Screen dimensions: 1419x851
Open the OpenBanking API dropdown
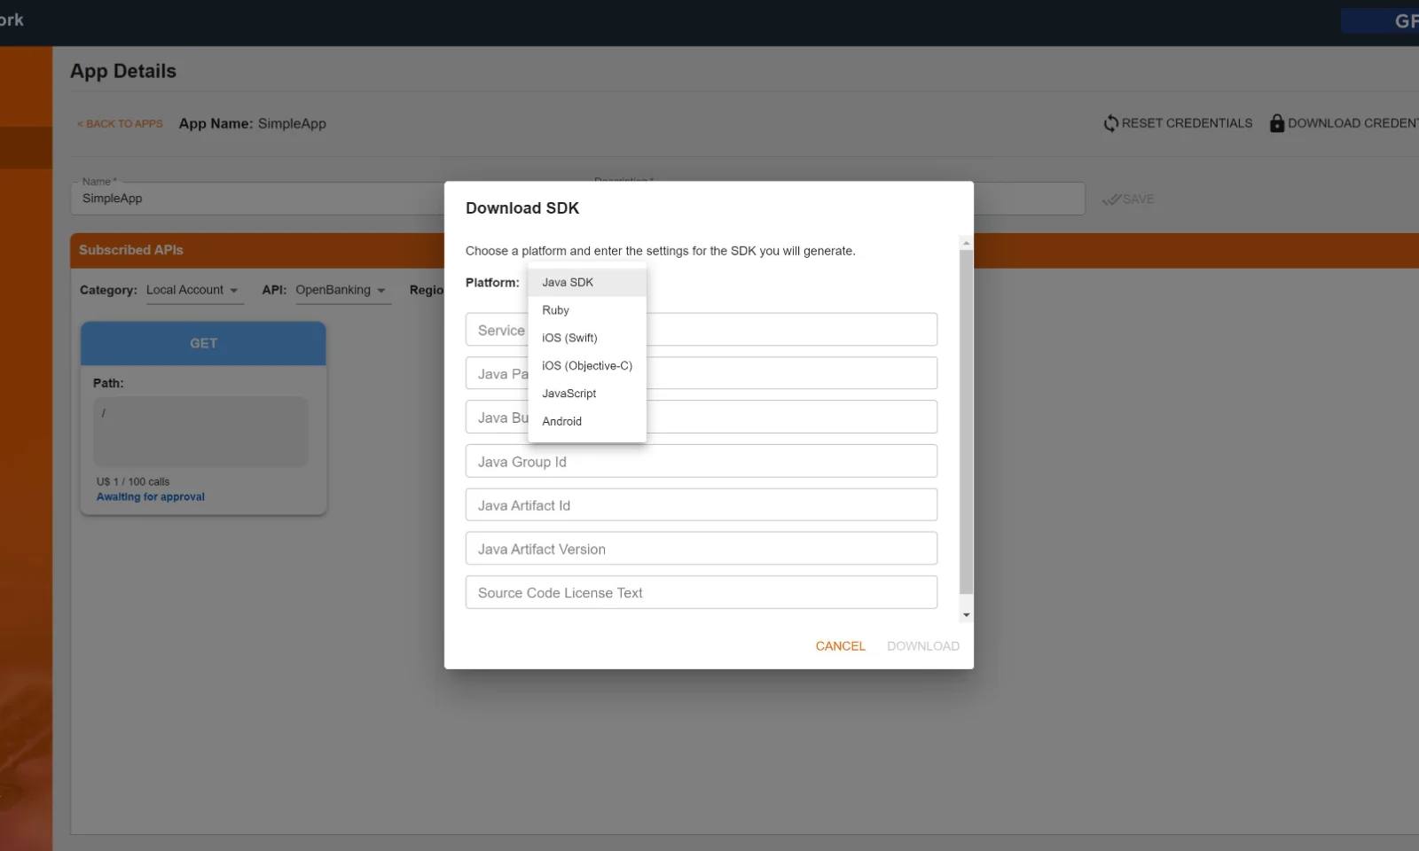click(341, 290)
